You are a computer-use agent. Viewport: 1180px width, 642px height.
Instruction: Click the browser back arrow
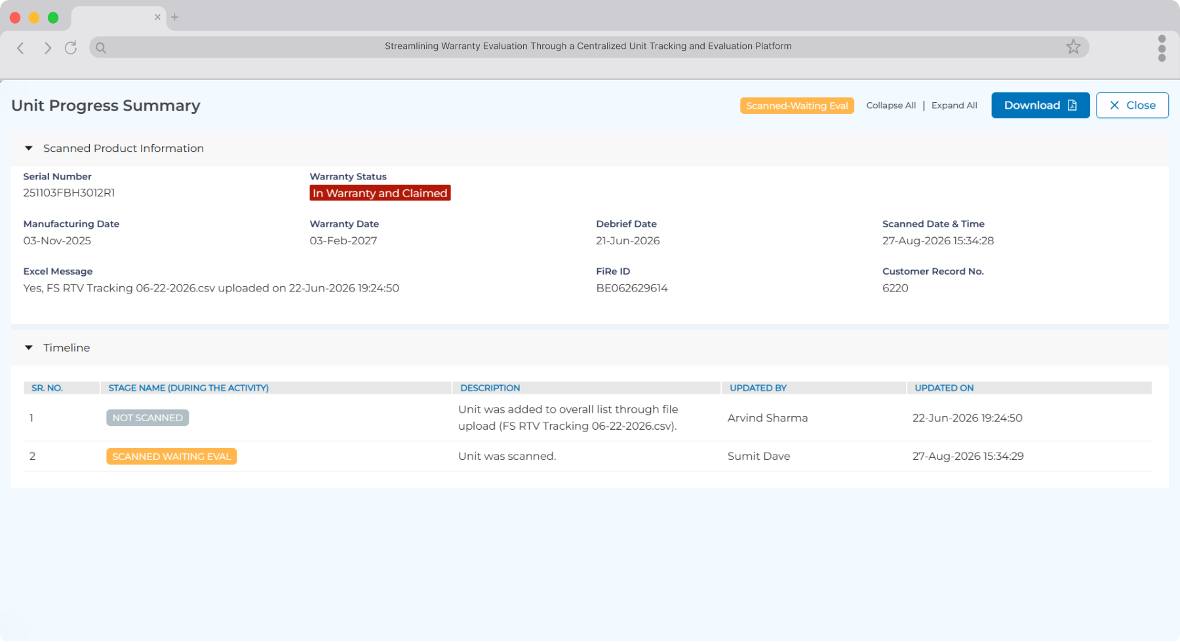coord(20,48)
